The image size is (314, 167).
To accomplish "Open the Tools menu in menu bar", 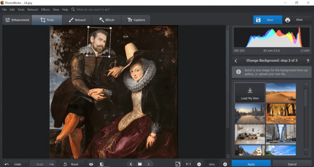I will [21, 9].
